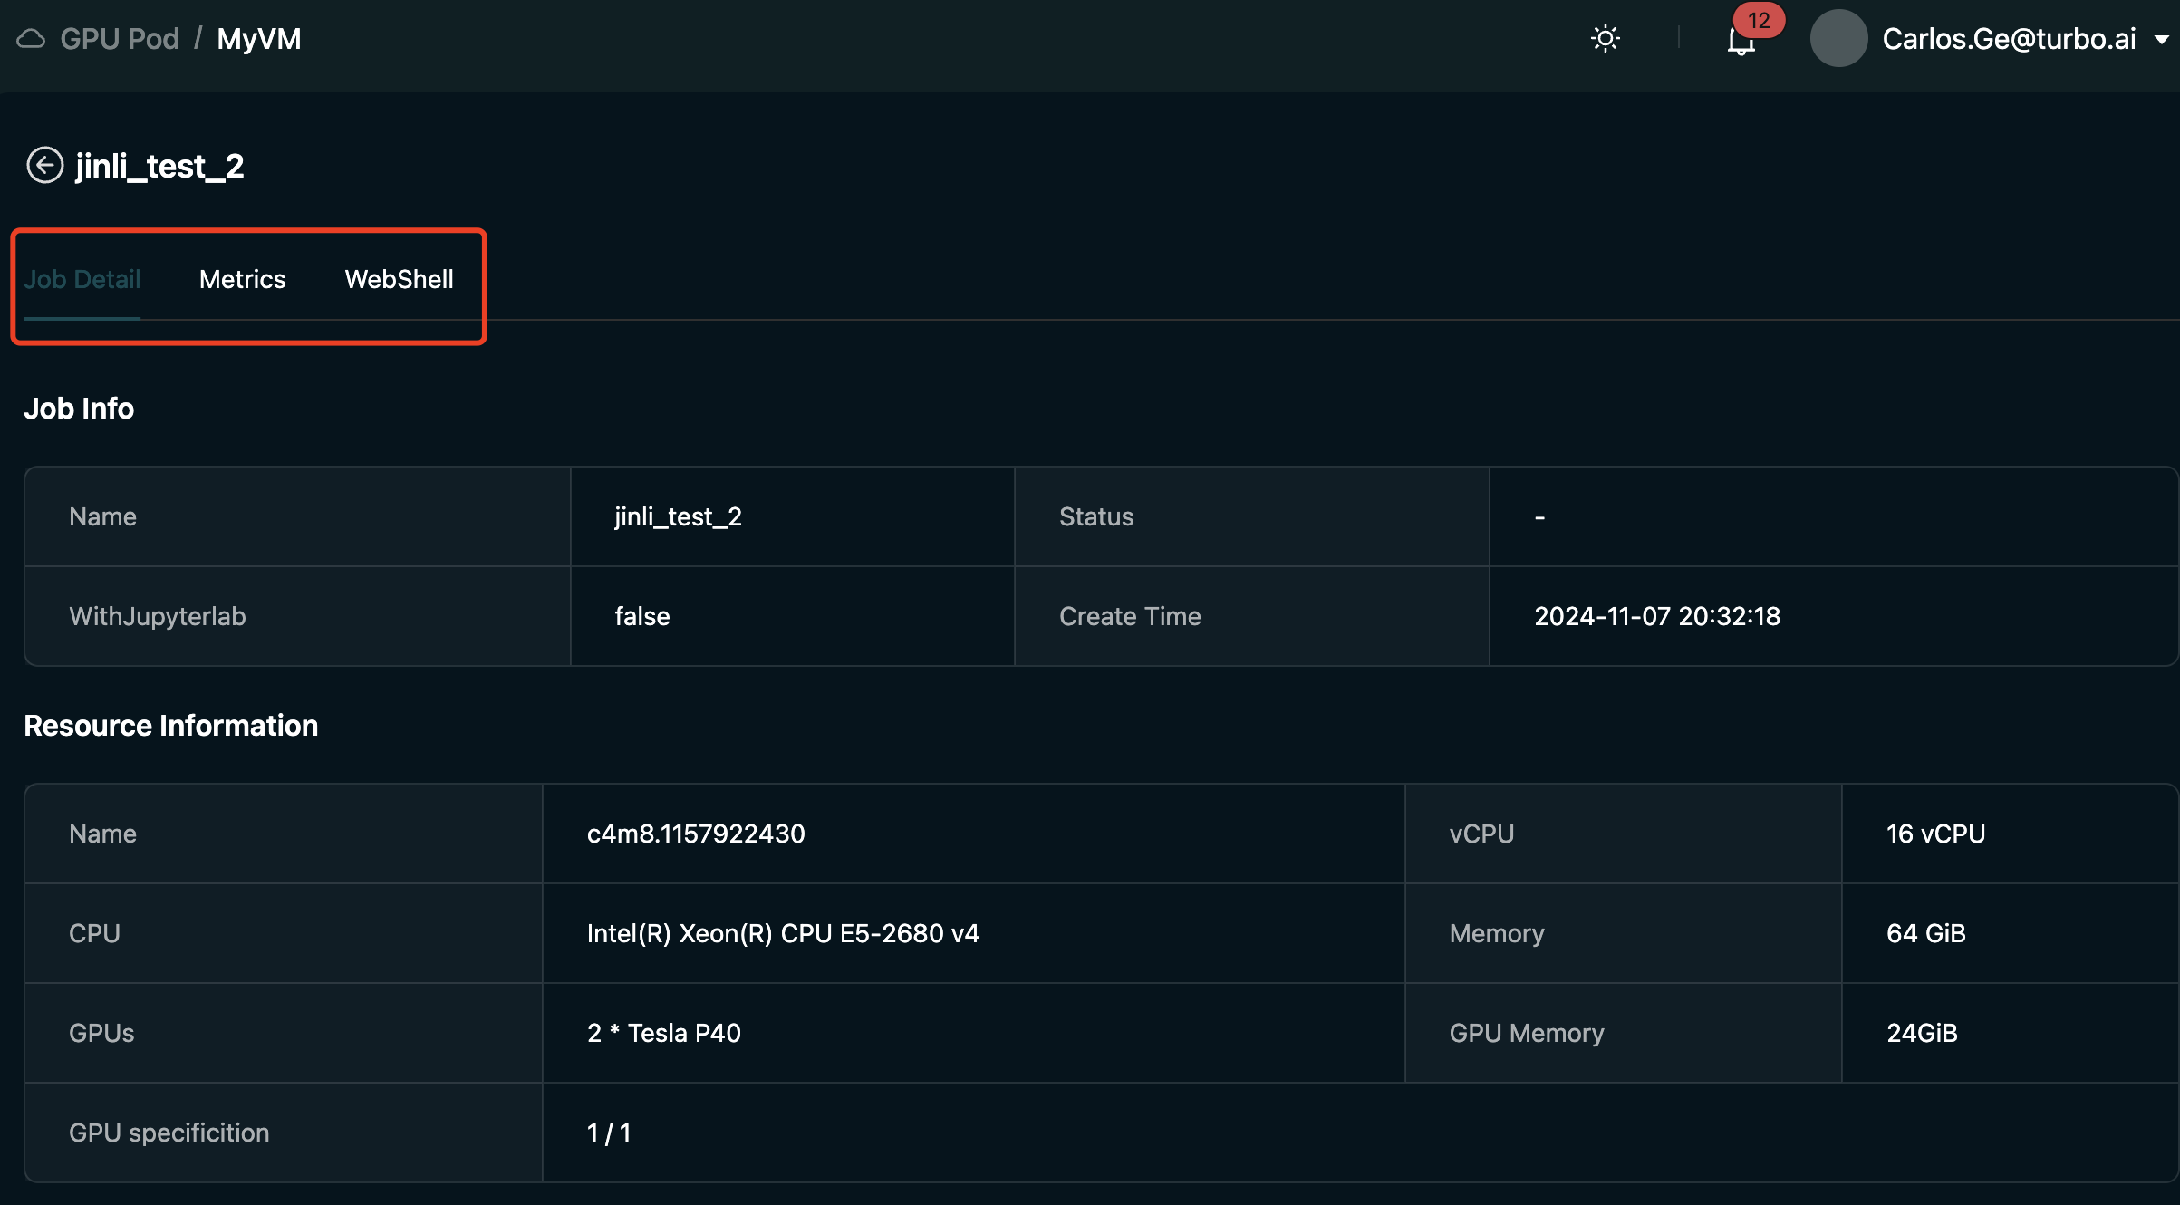Click the GPU specificition label

pyautogui.click(x=169, y=1133)
